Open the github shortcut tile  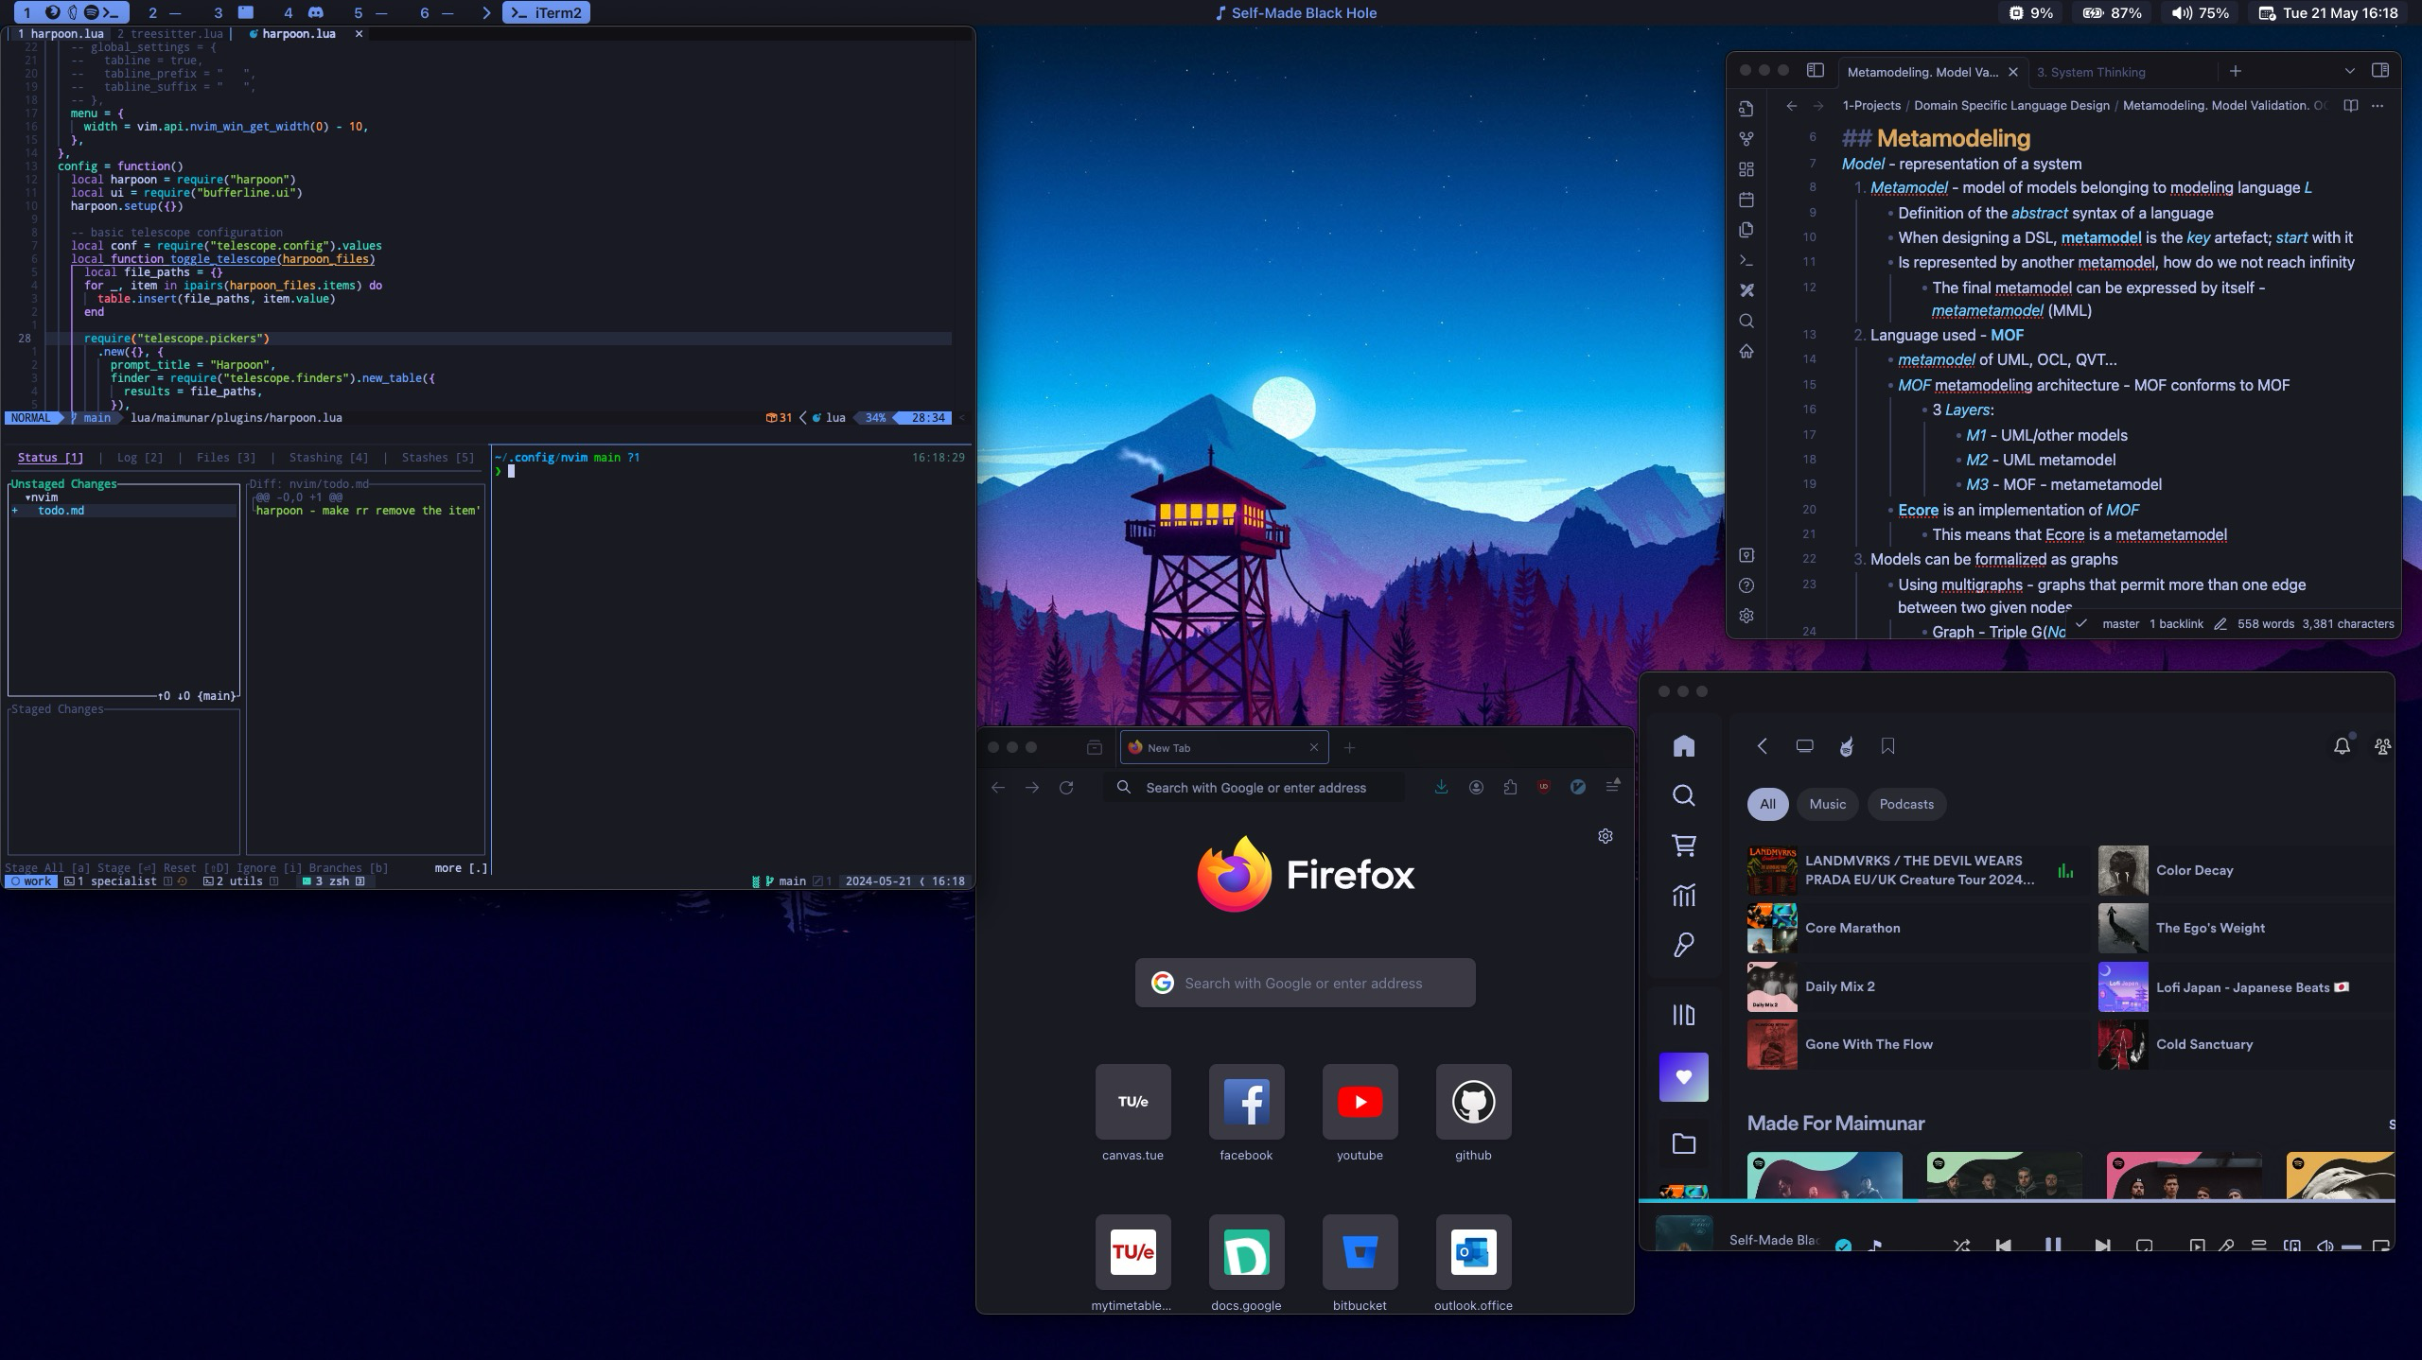1473,1102
